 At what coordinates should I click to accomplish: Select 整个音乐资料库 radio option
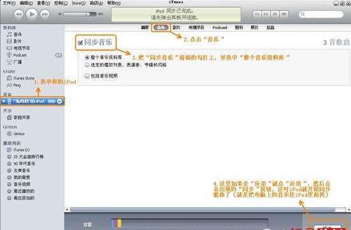[87, 57]
